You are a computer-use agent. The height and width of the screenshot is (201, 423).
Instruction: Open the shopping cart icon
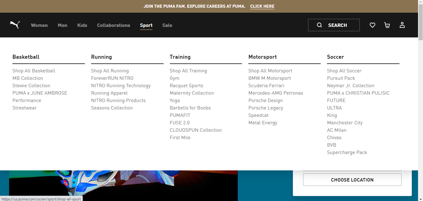point(387,25)
